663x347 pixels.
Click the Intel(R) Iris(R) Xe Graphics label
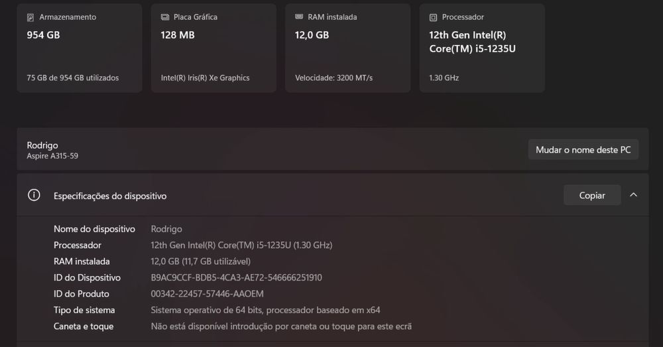206,78
